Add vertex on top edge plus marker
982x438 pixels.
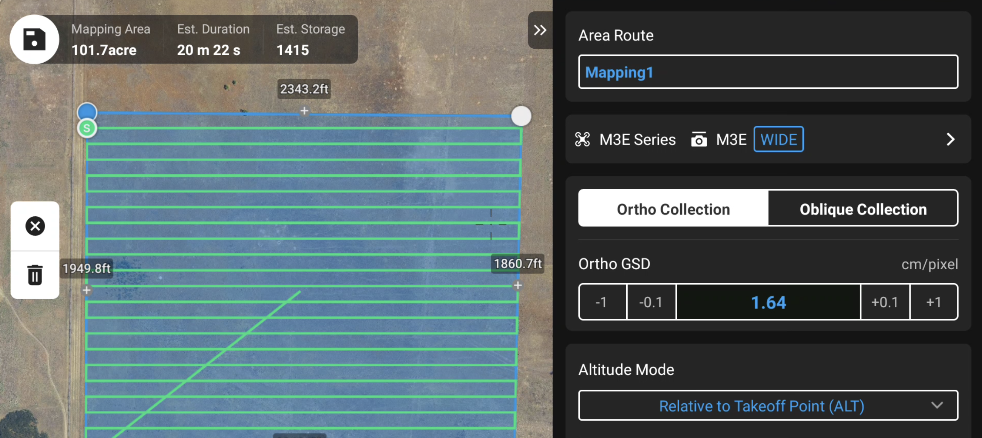click(x=304, y=111)
